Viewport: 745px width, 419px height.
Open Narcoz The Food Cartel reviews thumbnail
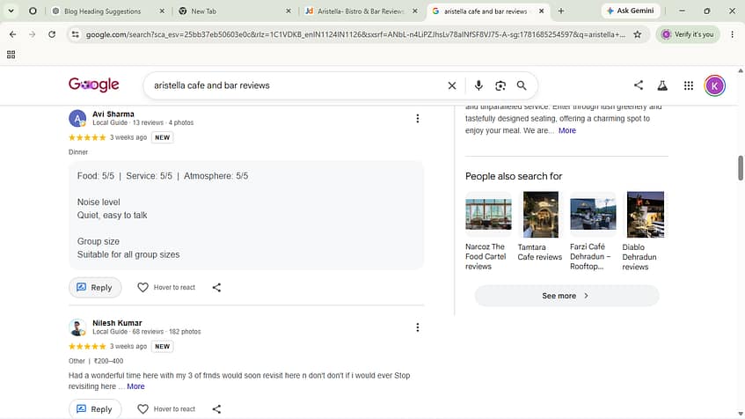[488, 214]
